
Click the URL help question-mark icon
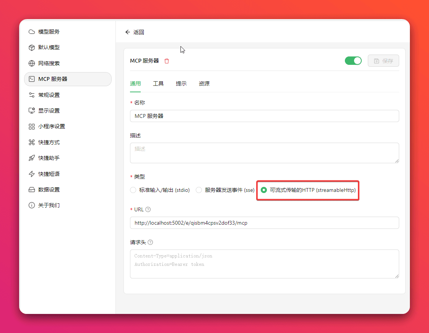point(148,209)
